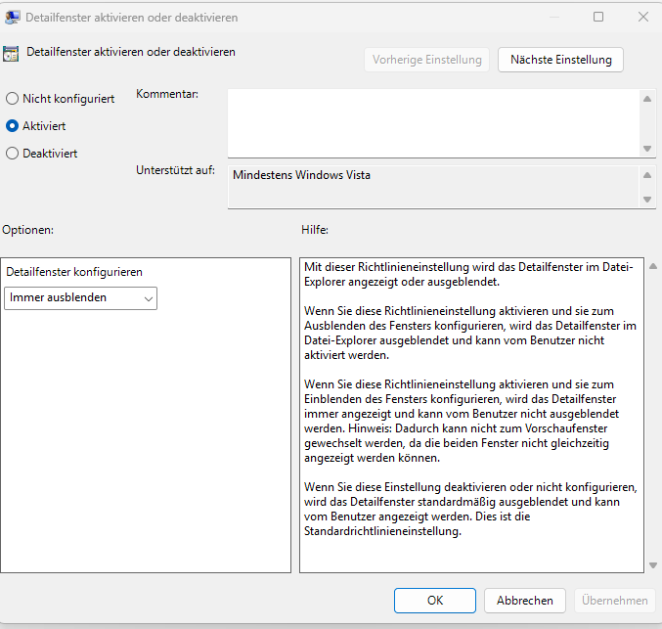Click the Unterstützt auf scroll-up arrow
Image resolution: width=662 pixels, height=629 pixels.
coord(647,175)
